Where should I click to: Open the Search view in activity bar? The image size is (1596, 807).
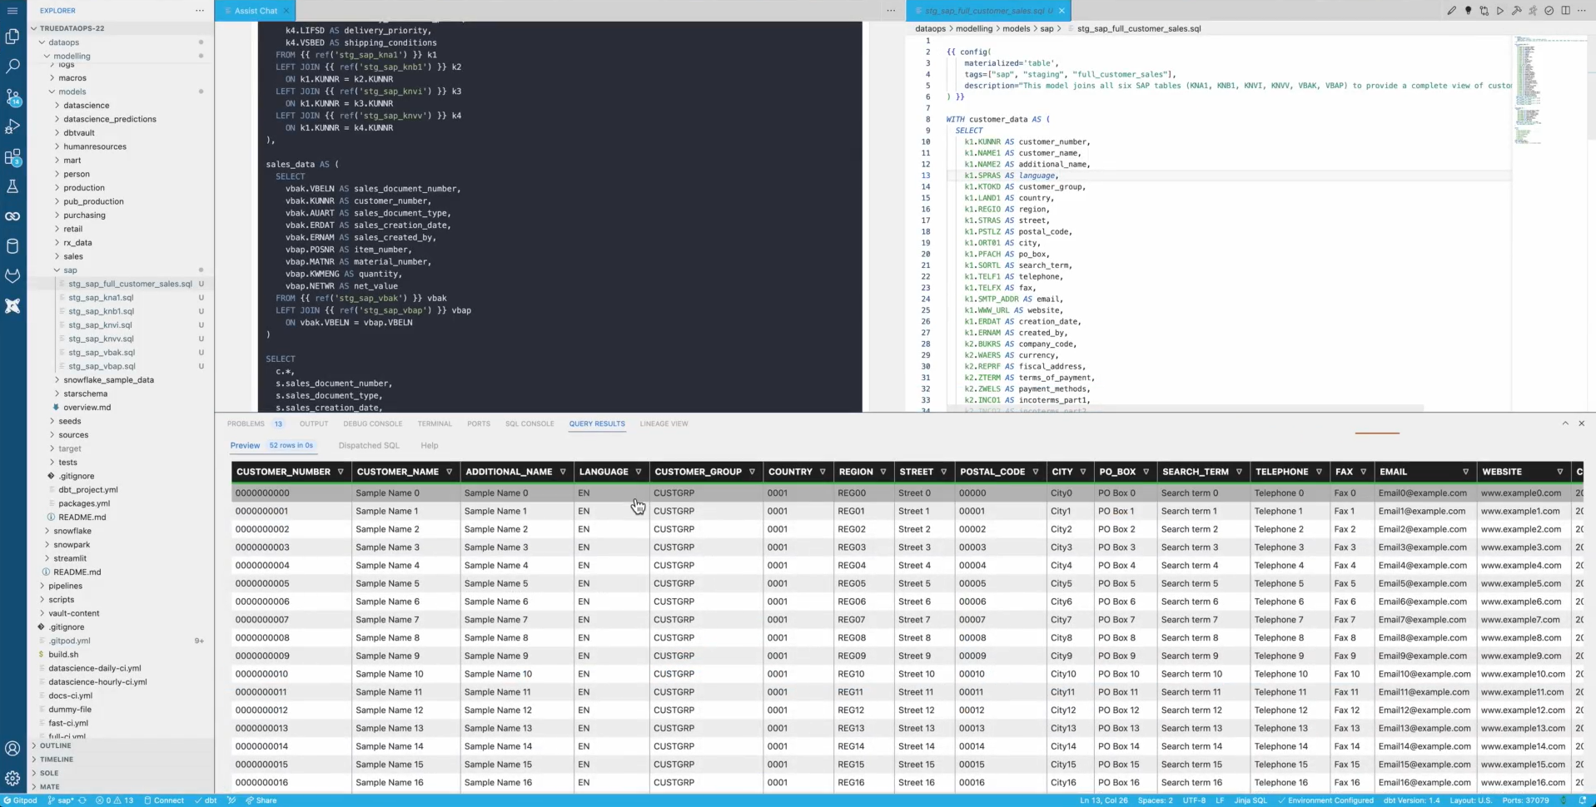pos(12,66)
